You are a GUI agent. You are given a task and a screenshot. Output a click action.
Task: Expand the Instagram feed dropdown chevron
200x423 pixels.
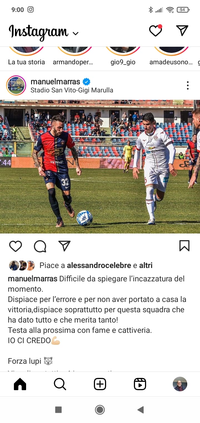[76, 34]
